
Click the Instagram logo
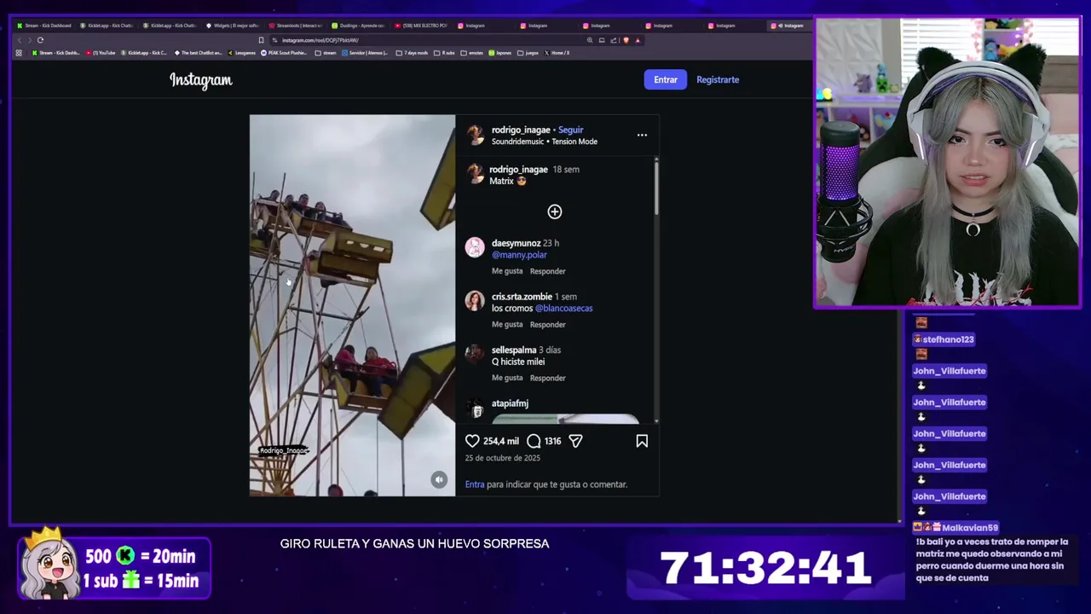pyautogui.click(x=200, y=80)
